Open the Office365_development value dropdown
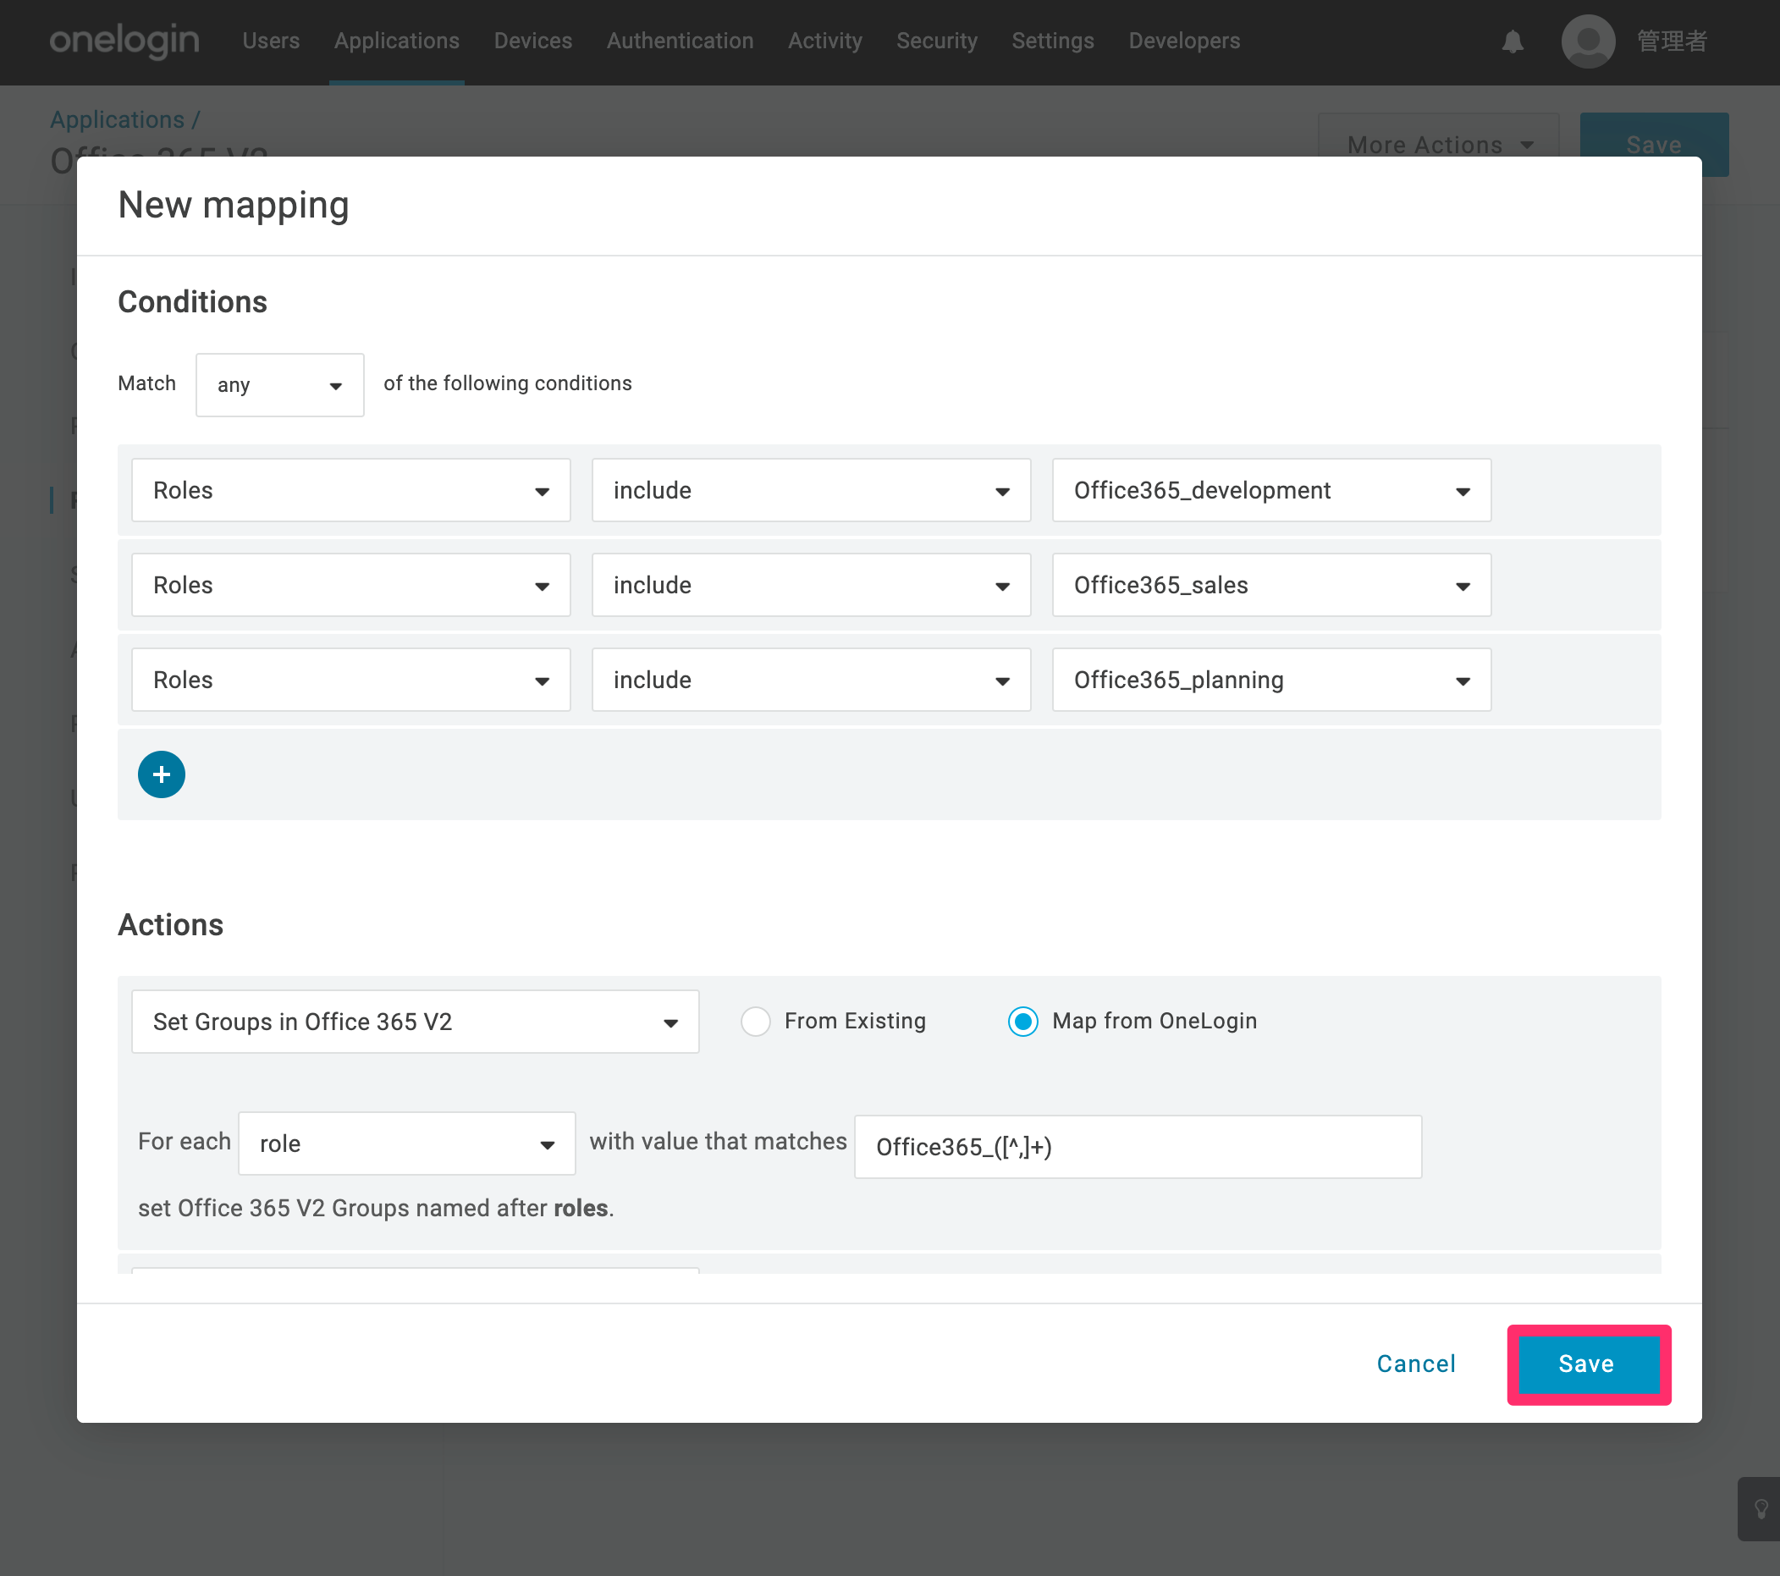Viewport: 1780px width, 1576px height. point(1271,490)
